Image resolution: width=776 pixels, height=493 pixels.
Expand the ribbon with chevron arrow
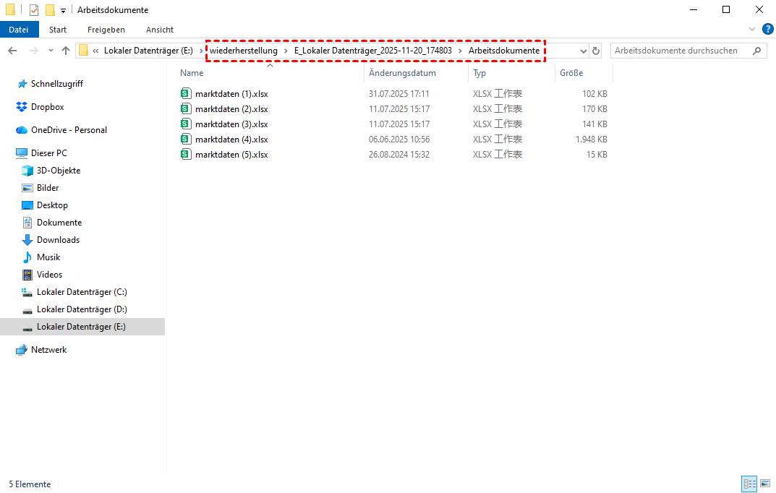pyautogui.click(x=752, y=30)
